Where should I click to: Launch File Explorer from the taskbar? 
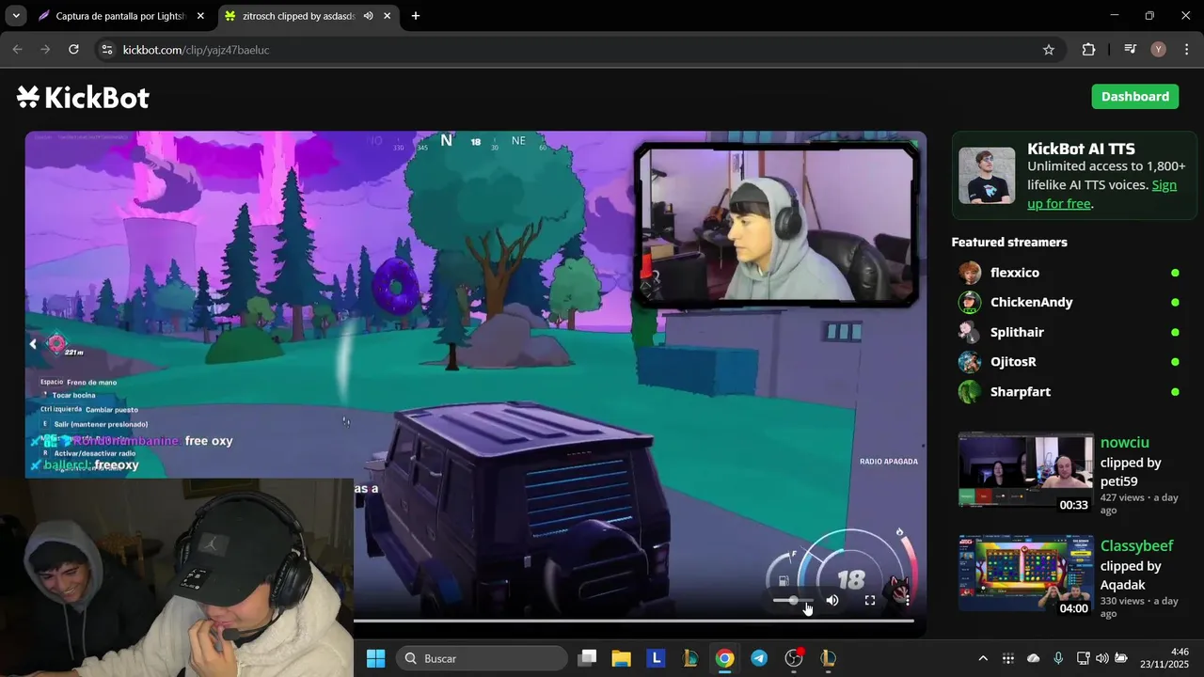click(621, 658)
